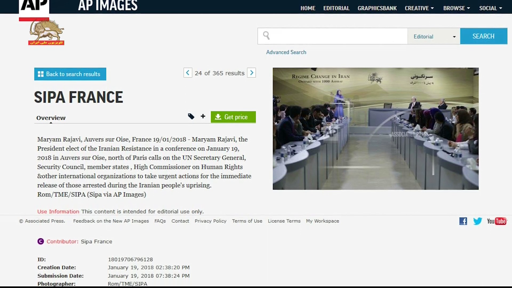Click the plus add icon
This screenshot has height=288, width=512.
pyautogui.click(x=203, y=116)
